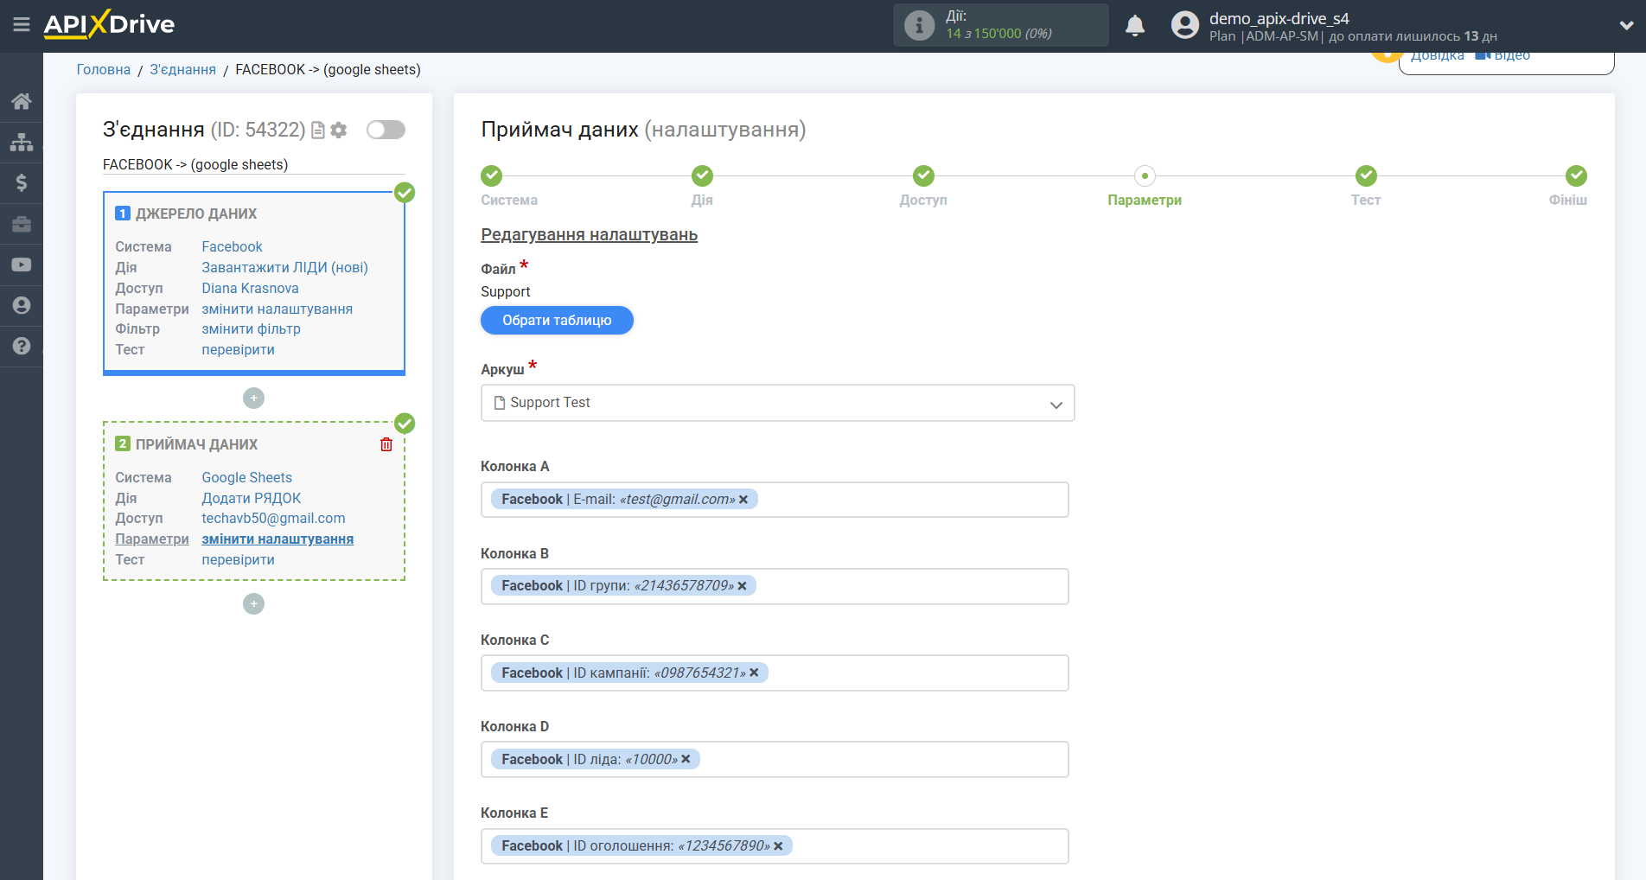
Task: Open the Головна breadcrumb link
Action: pyautogui.click(x=104, y=70)
